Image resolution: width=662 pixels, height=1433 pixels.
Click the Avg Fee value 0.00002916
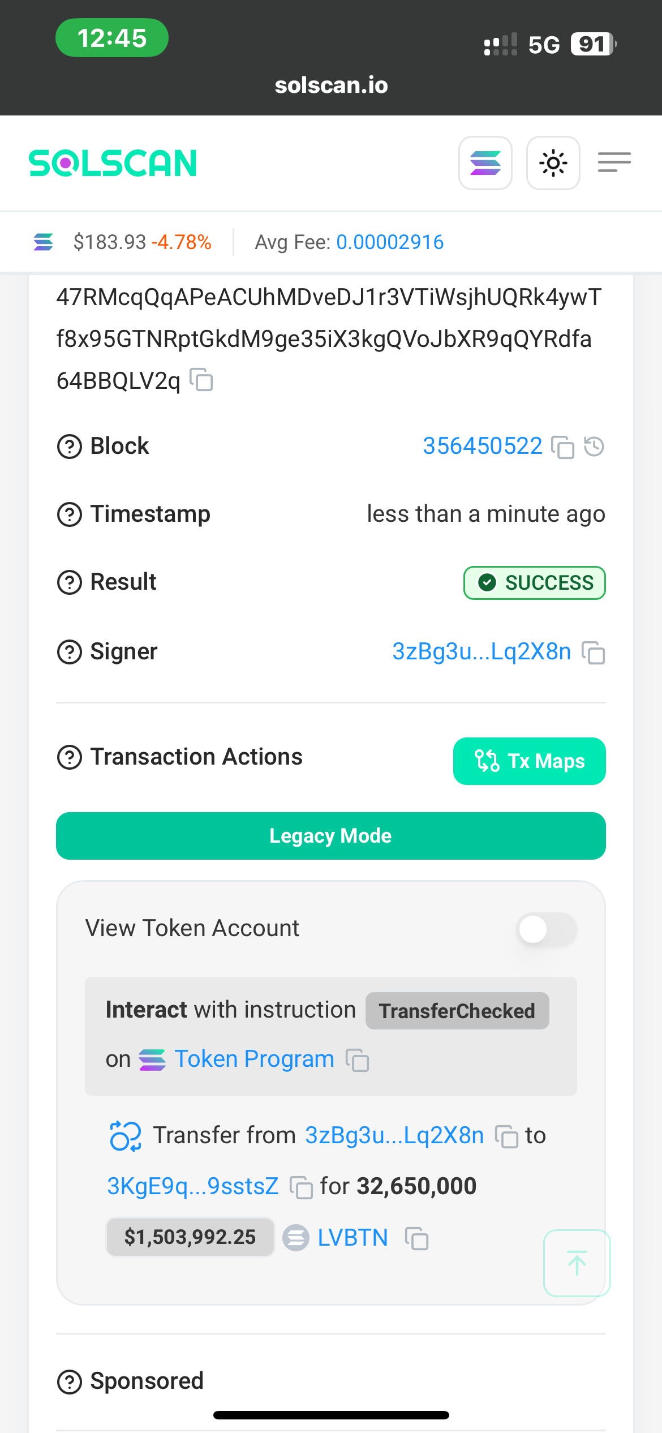(x=390, y=242)
